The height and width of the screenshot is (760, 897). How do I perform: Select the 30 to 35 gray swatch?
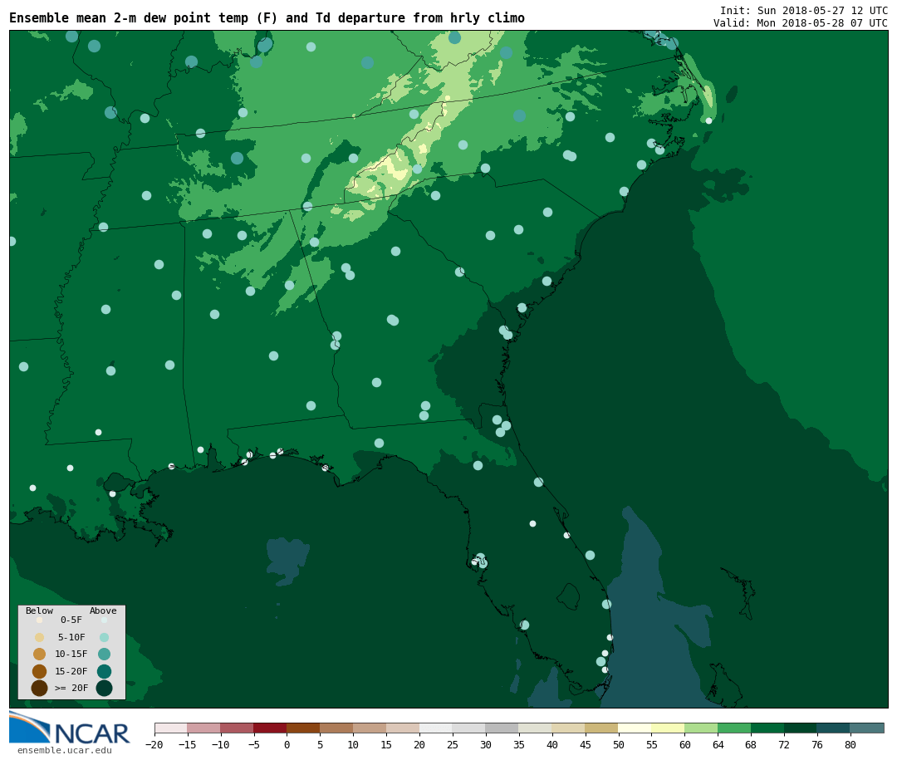pos(502,728)
